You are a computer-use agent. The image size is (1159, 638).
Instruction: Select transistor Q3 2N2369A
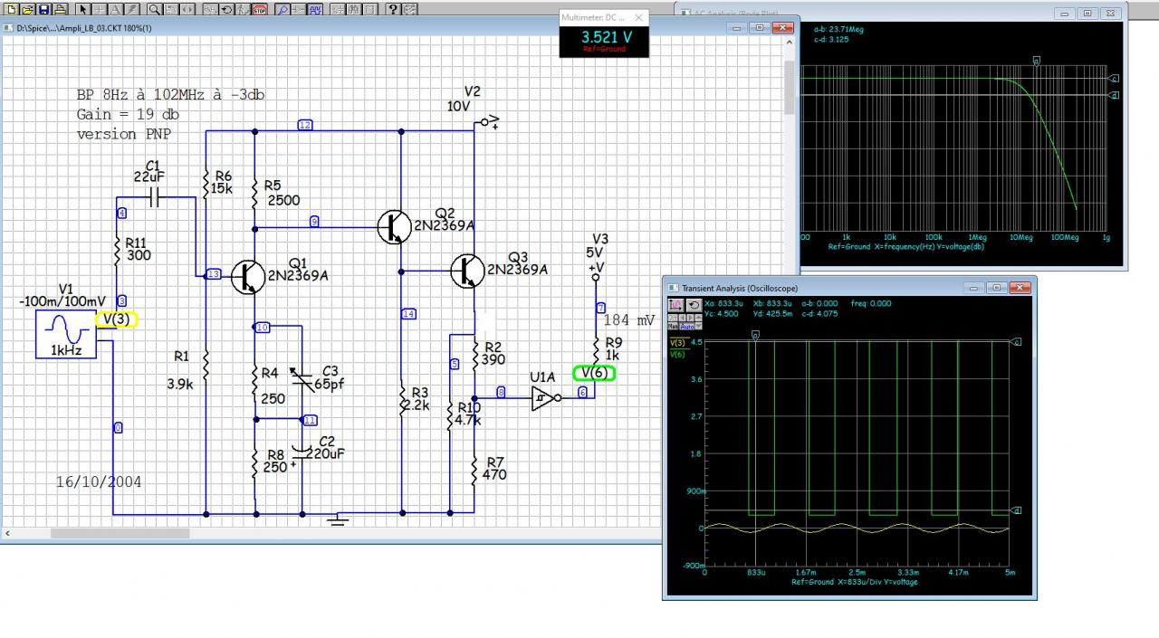pyautogui.click(x=468, y=270)
